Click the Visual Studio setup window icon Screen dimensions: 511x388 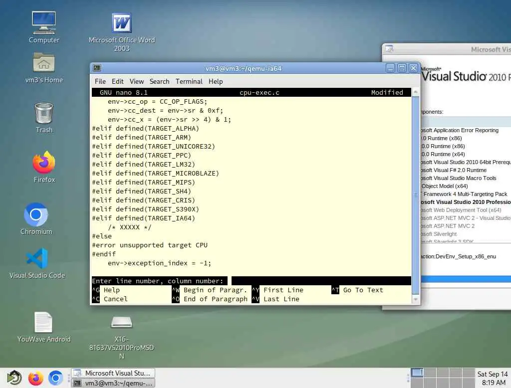[x=389, y=49]
